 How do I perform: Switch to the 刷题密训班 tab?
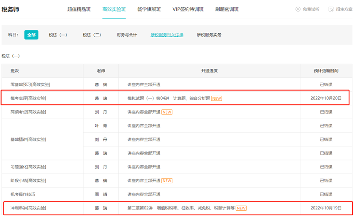[x=227, y=9]
